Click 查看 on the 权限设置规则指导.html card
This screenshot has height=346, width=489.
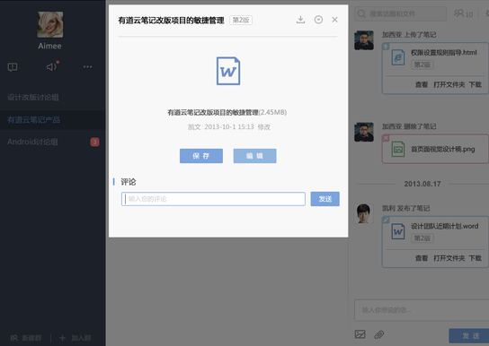click(422, 84)
